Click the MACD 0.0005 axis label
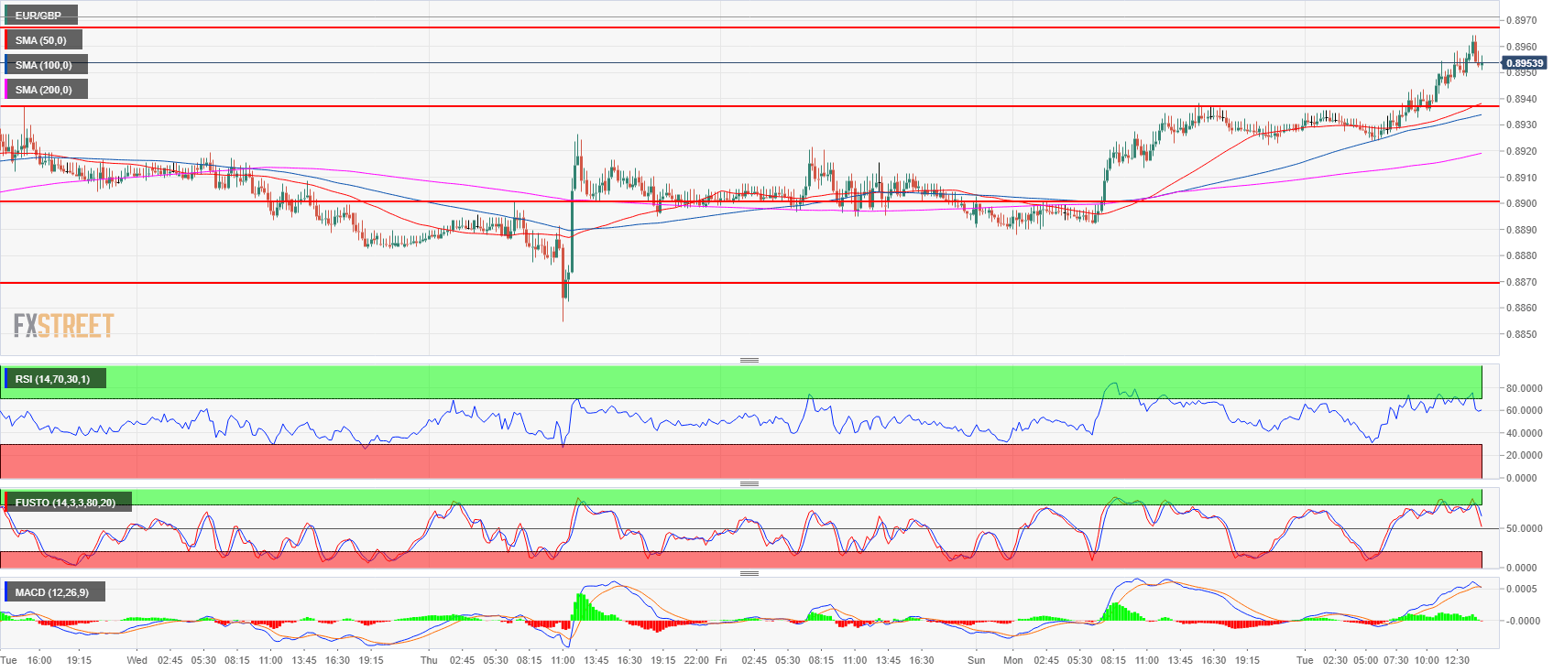Viewport: 1564px width, 672px height. tap(1522, 589)
